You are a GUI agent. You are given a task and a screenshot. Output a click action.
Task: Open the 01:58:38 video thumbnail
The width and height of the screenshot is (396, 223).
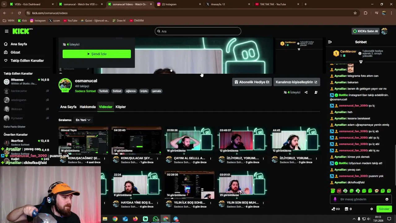pos(189,140)
